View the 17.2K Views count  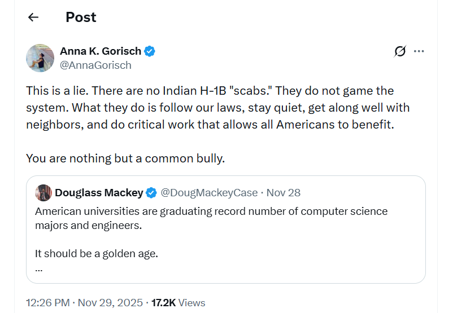point(178,303)
